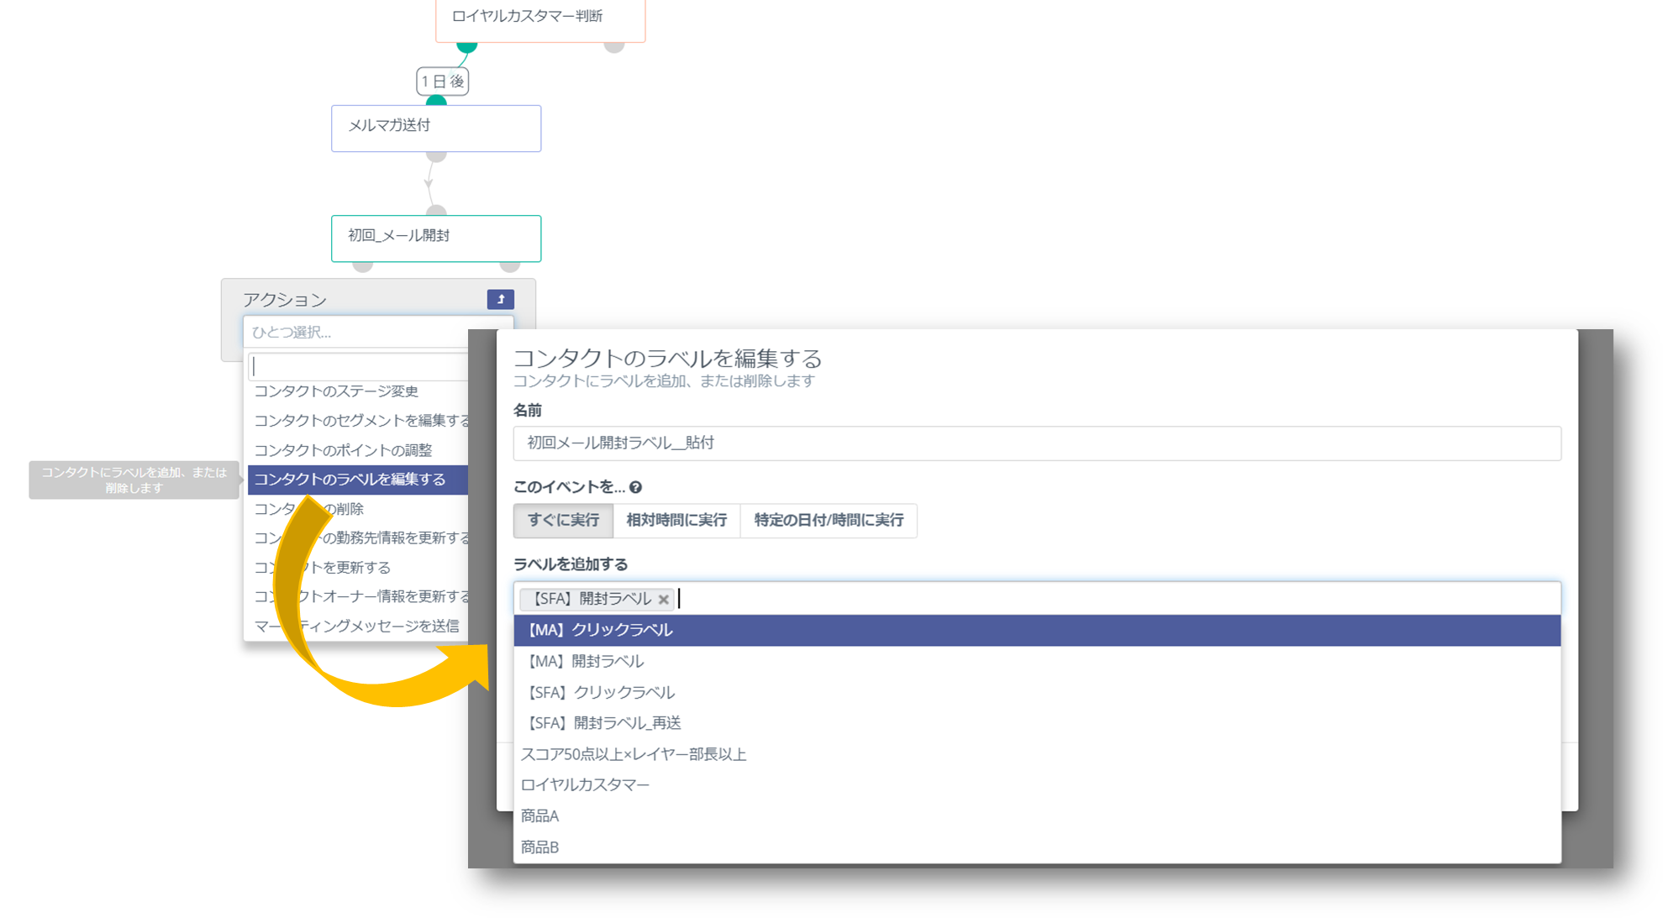The image size is (1668, 923).
Task: Select コンタクトのステージ変更 in the action list
Action: 336,391
